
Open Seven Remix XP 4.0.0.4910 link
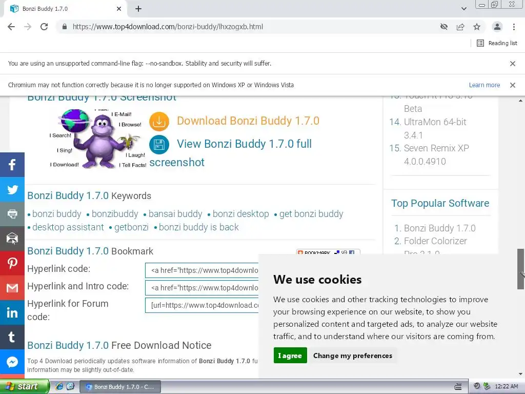pos(436,154)
